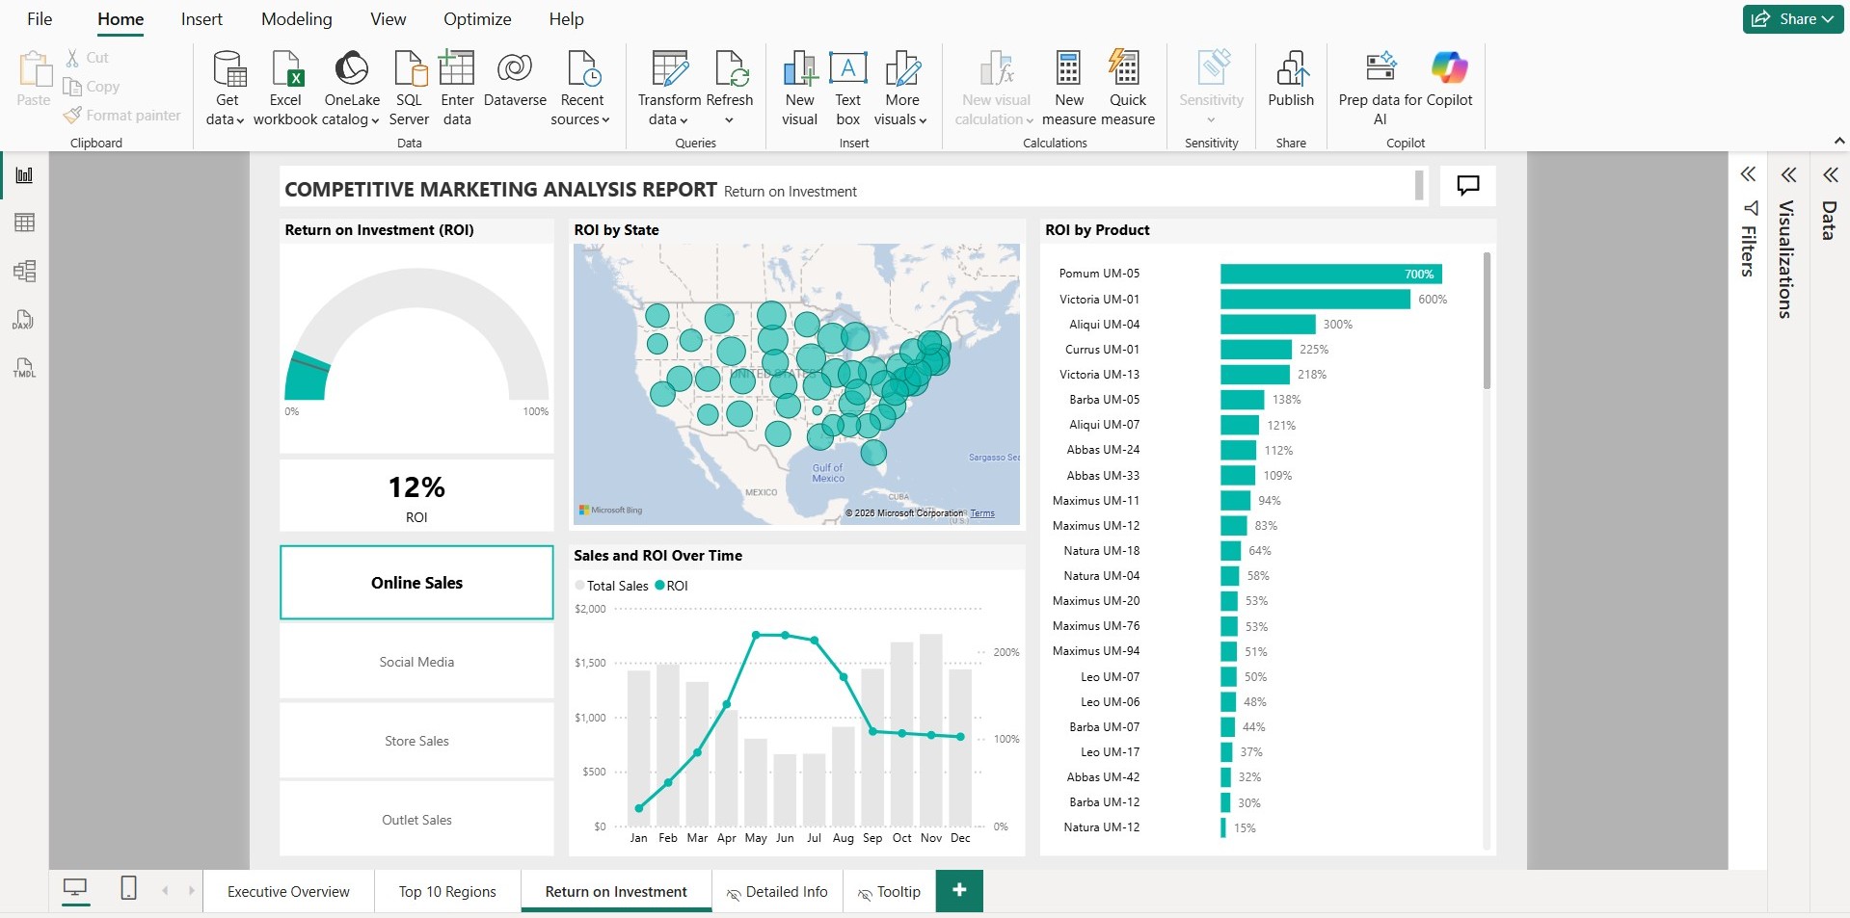Open the comments speech bubble icon
The image size is (1850, 918).
(1467, 185)
